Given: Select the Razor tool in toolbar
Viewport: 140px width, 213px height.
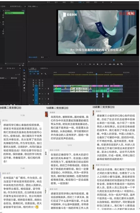Looking at the screenshot, I should point(24,79).
